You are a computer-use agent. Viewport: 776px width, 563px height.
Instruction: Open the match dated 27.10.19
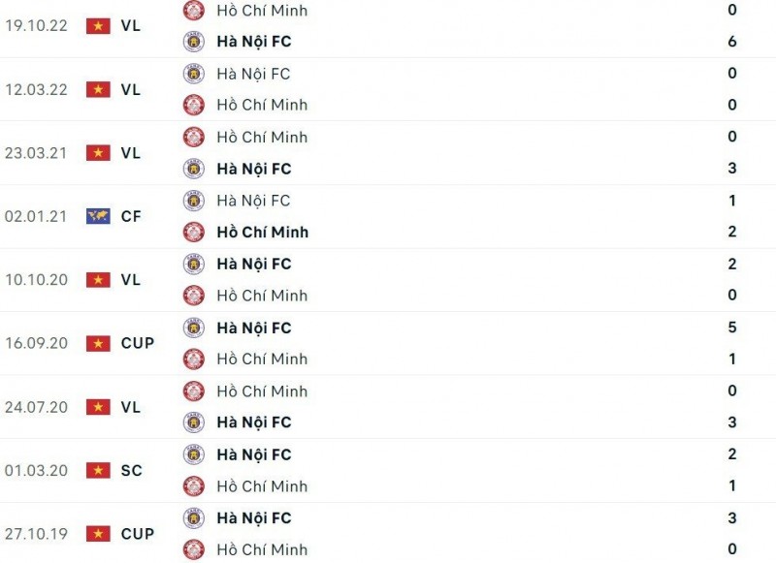35,534
